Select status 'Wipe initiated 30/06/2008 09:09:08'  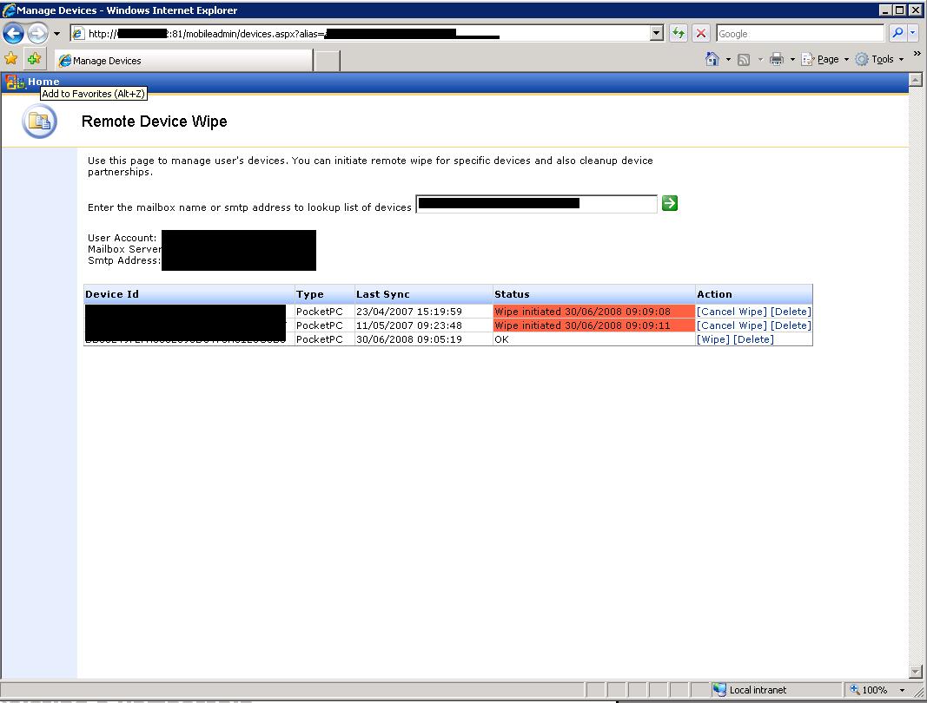click(x=594, y=312)
